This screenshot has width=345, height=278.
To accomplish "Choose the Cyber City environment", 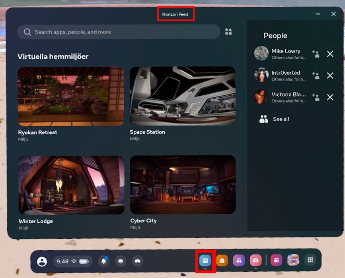I will pyautogui.click(x=183, y=185).
